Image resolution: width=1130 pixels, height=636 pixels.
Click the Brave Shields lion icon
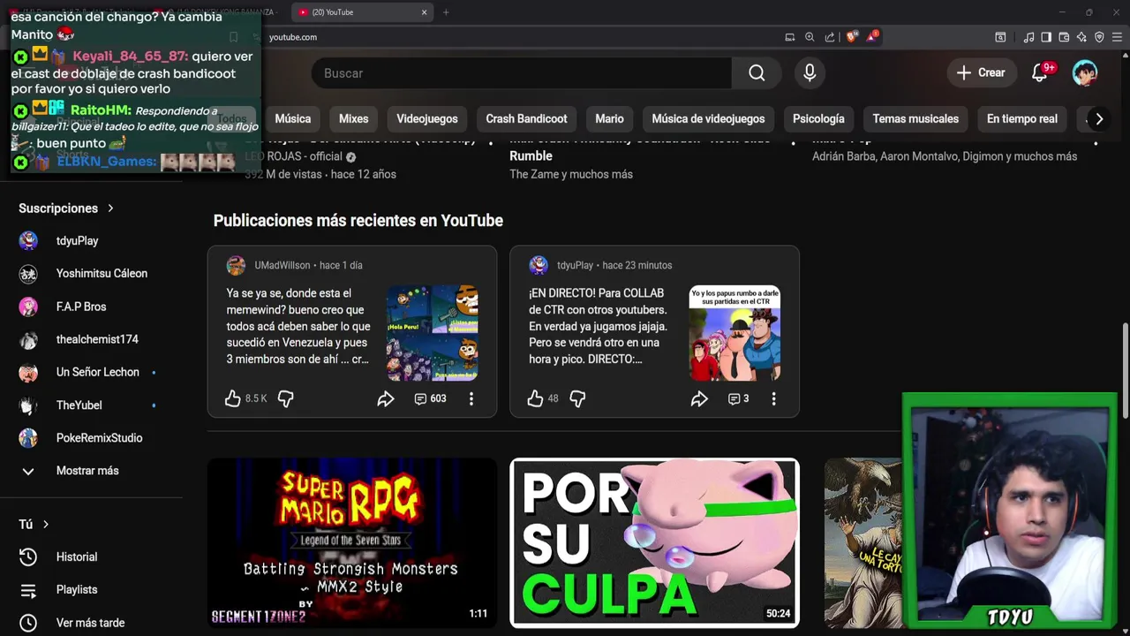point(851,37)
